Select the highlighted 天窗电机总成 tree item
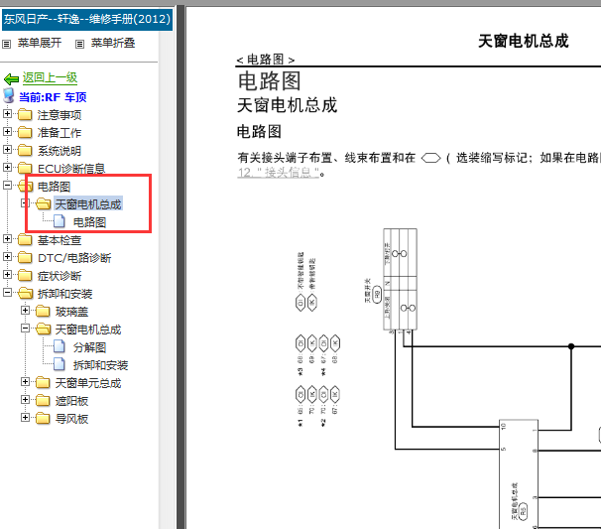 coord(88,204)
